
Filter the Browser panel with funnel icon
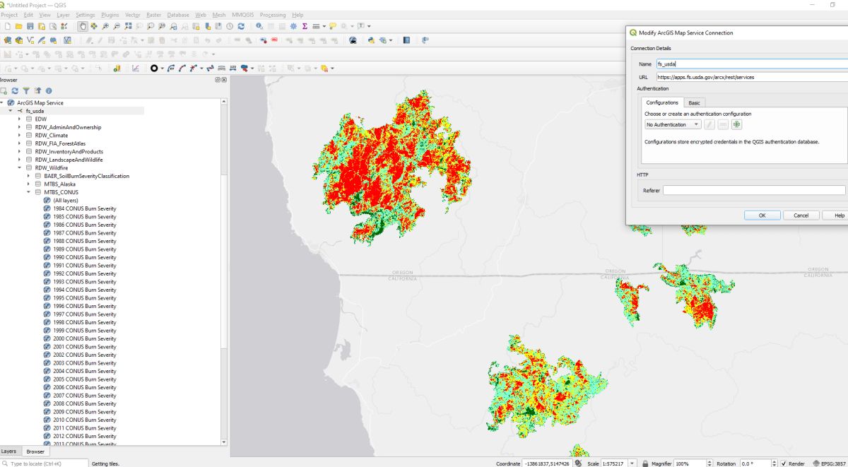click(26, 90)
